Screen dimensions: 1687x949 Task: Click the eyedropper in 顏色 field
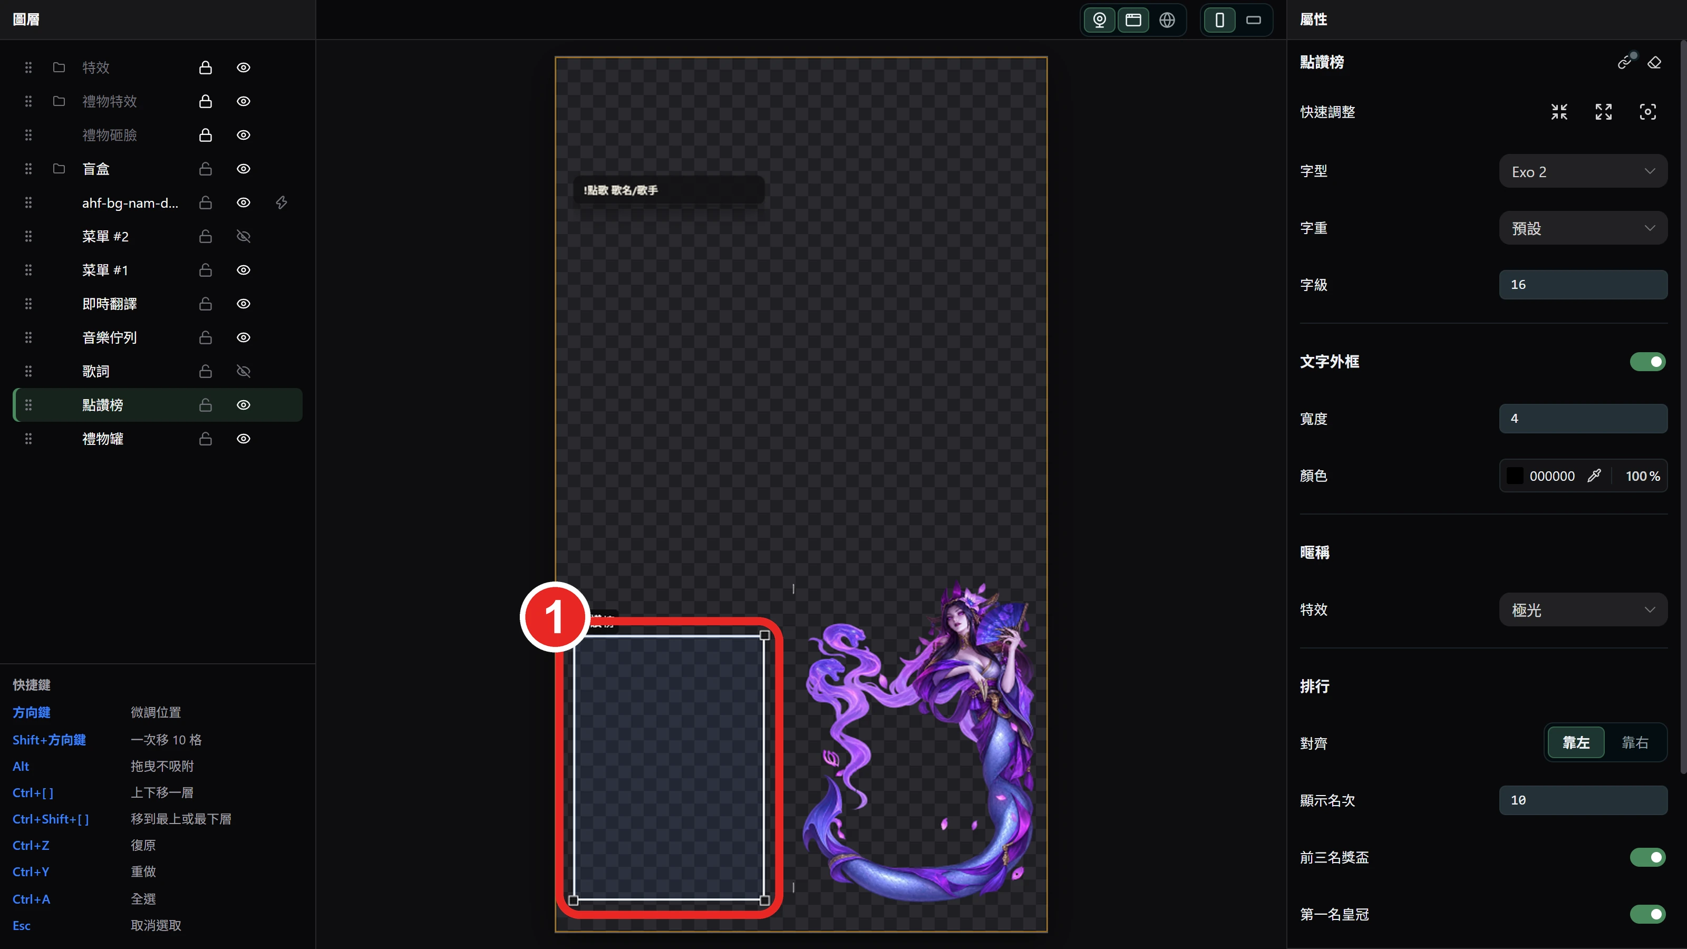[1594, 476]
